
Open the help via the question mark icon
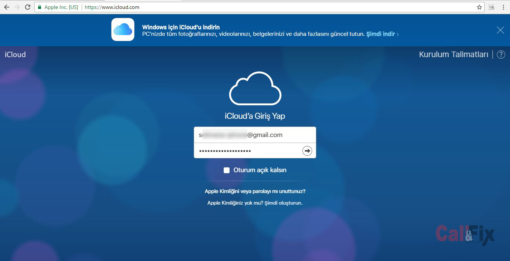point(501,54)
